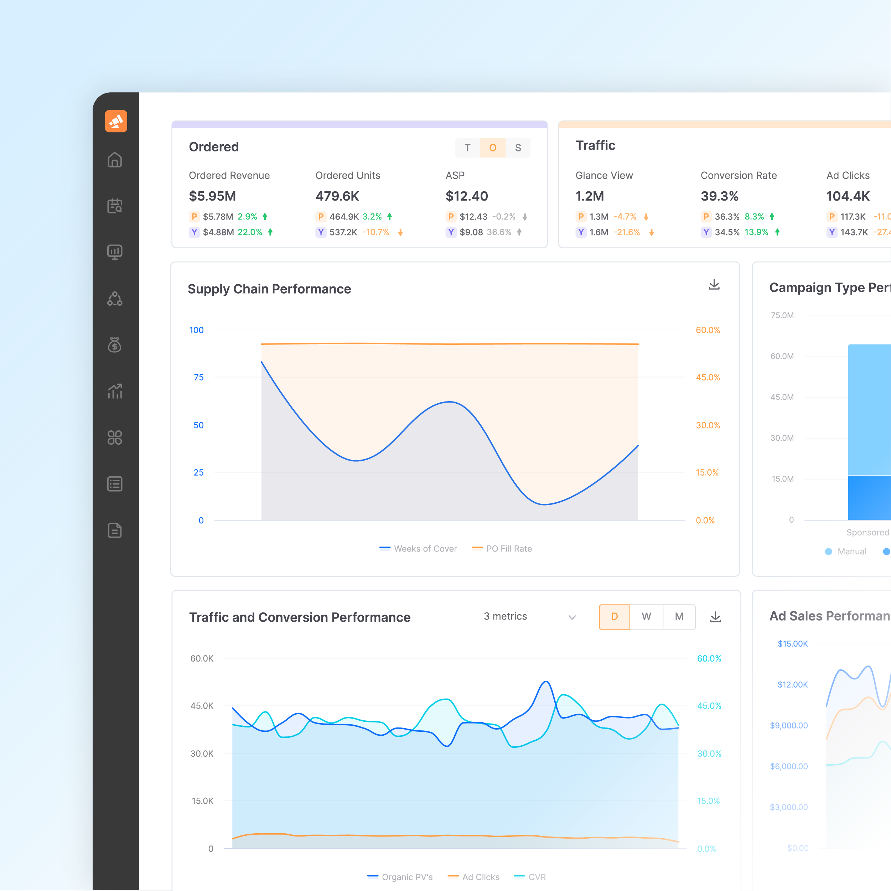
Task: Select the D daily tab
Action: (x=614, y=617)
